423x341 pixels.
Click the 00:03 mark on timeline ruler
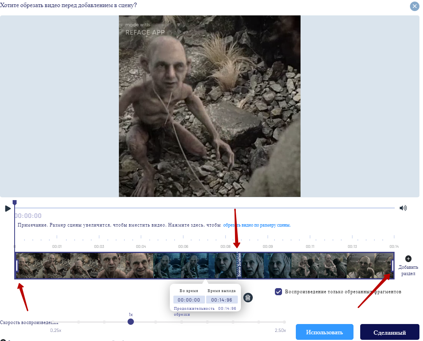99,246
